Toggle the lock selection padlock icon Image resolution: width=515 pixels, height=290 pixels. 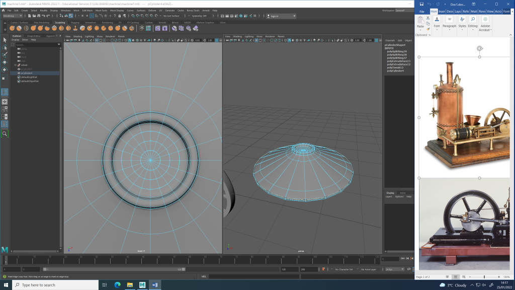[x=120, y=16]
